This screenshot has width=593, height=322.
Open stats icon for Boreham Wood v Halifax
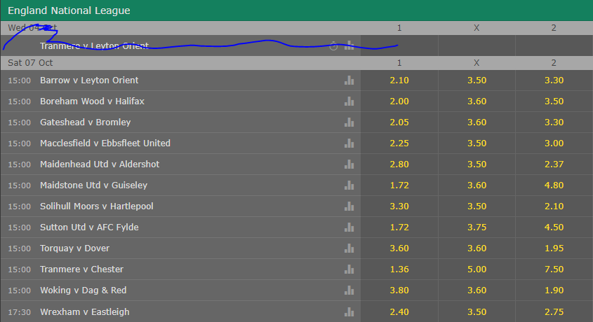click(349, 101)
